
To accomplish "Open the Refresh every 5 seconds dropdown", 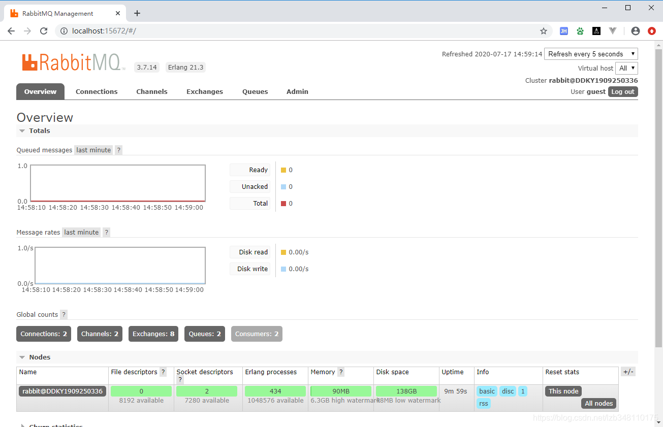I will coord(591,54).
